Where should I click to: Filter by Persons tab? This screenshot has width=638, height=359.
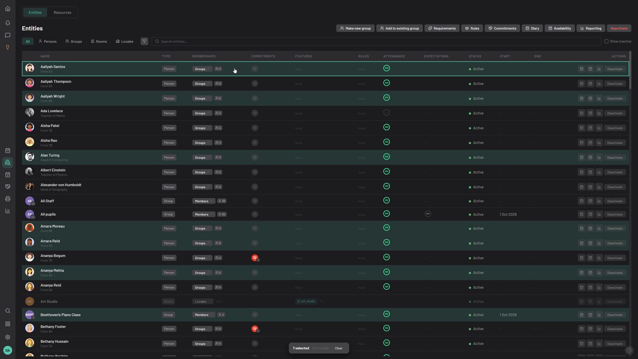point(47,41)
